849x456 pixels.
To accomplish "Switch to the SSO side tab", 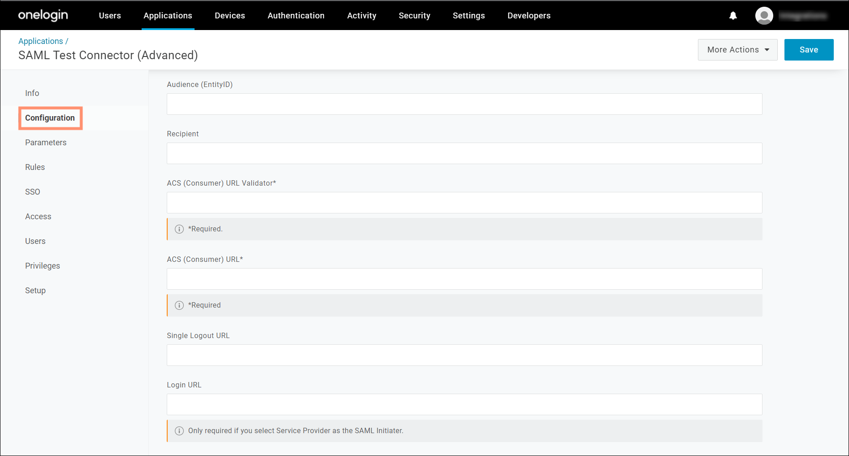I will click(x=33, y=192).
